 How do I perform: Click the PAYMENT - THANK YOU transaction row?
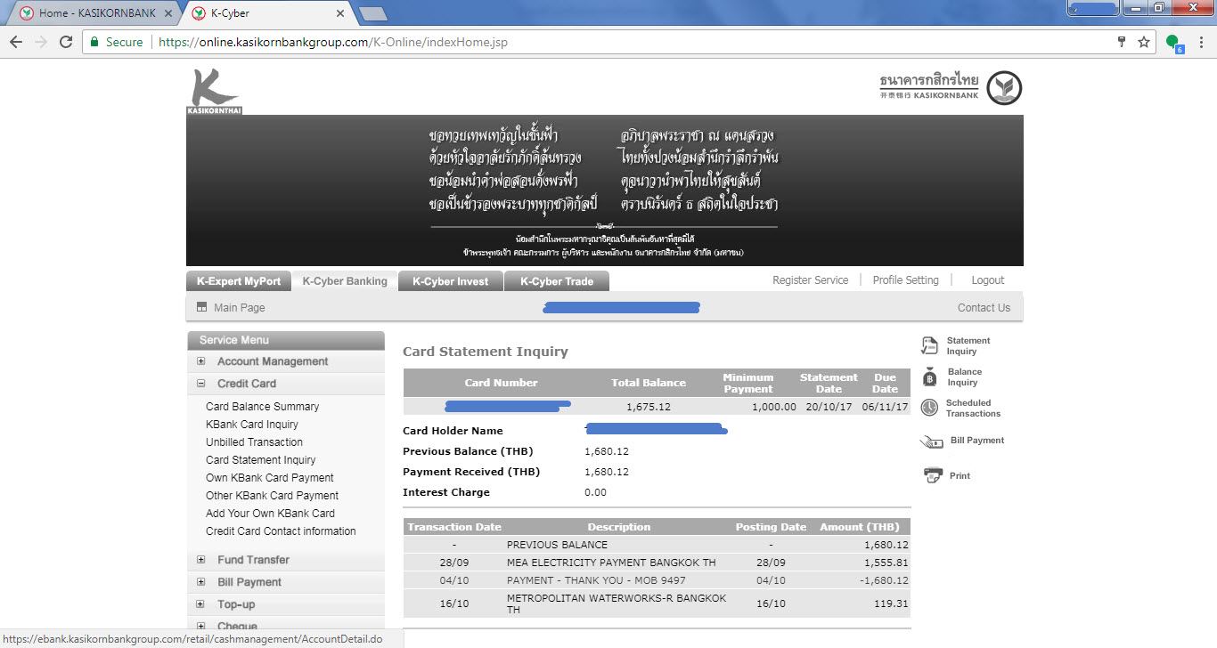point(657,580)
